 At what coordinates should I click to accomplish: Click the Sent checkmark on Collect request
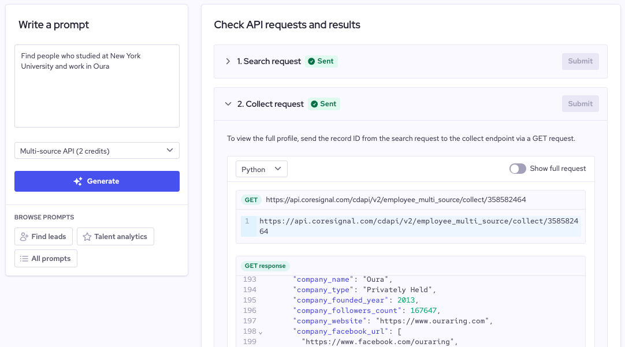(x=314, y=104)
